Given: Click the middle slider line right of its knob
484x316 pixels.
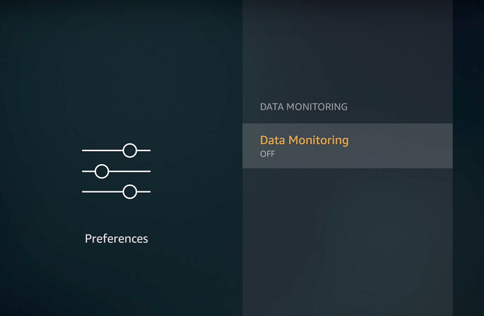Looking at the screenshot, I should [130, 171].
